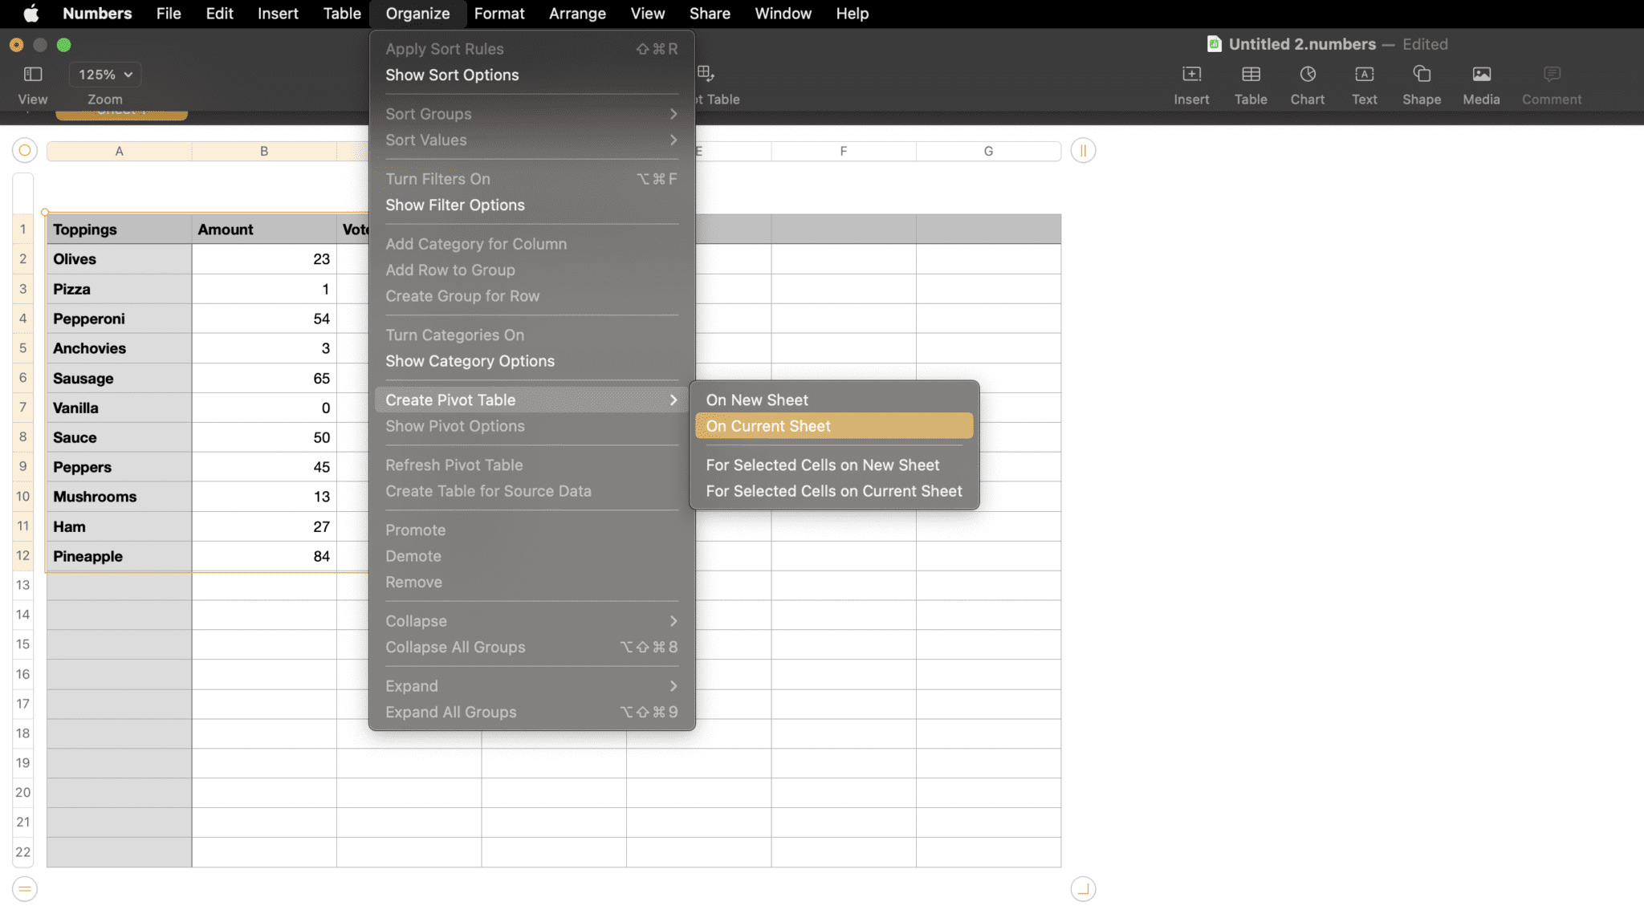Enable Turn Categories On

(x=454, y=335)
